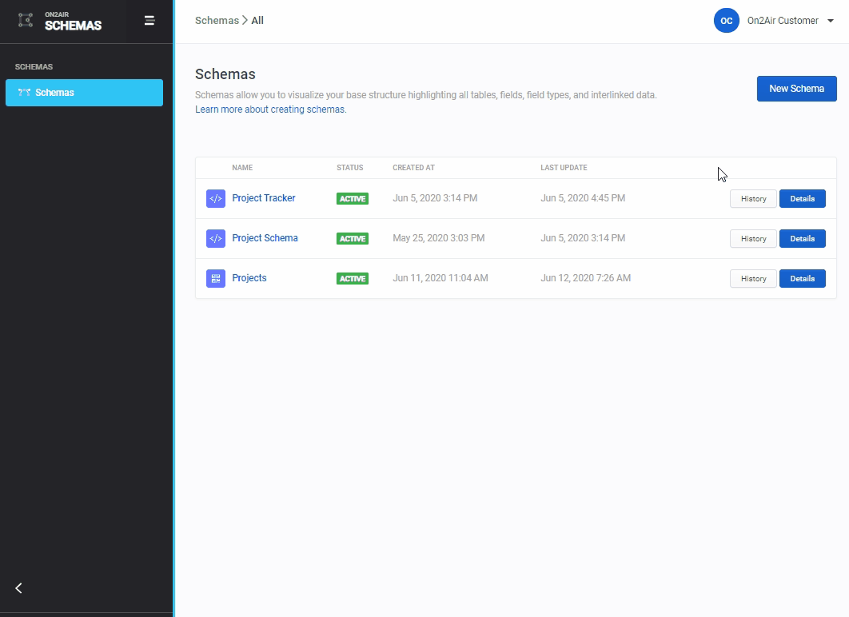The height and width of the screenshot is (617, 849).
Task: Click the Schemas breadcrumb link
Action: [x=217, y=21]
